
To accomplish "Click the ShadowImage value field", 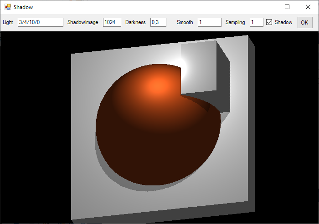I will [112, 22].
